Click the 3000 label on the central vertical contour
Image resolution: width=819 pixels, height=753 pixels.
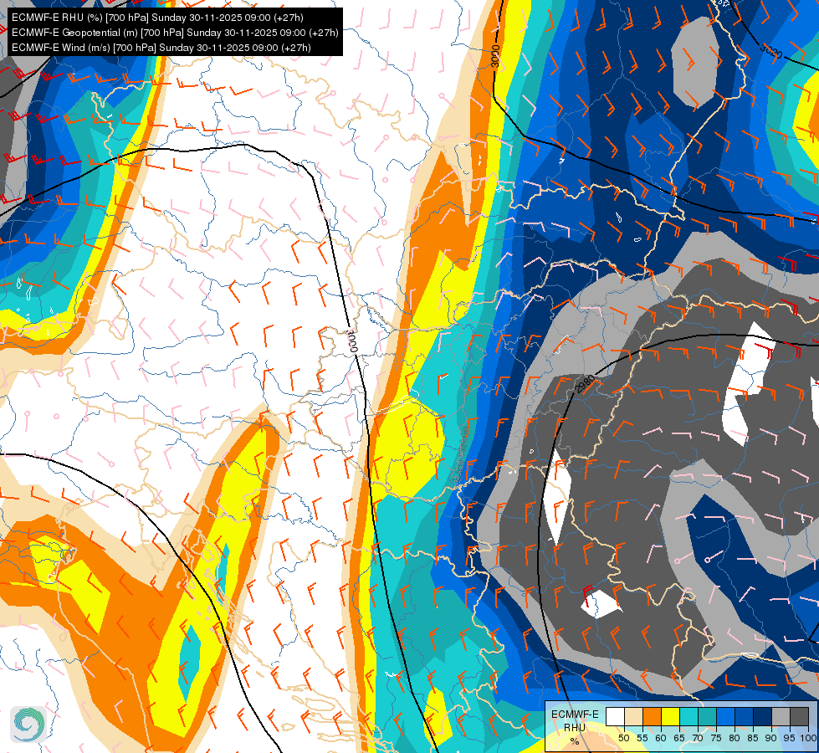(352, 341)
